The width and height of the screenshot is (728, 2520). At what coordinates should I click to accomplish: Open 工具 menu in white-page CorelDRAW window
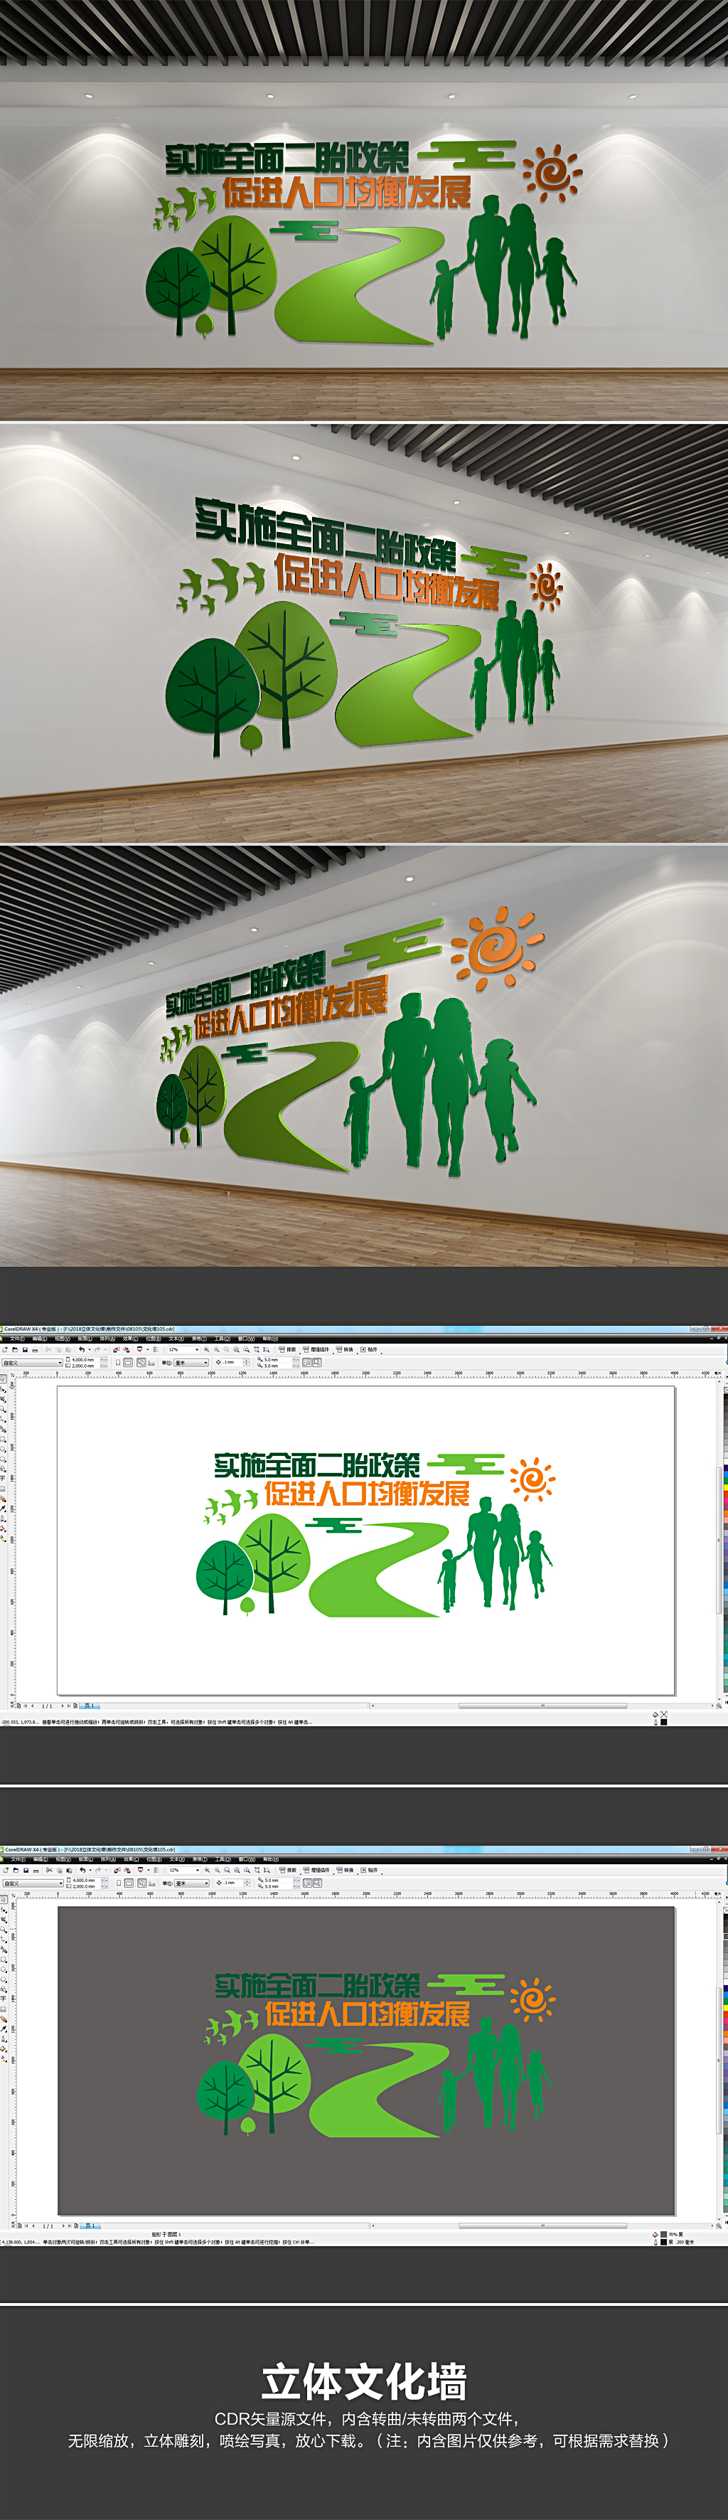pos(221,1339)
